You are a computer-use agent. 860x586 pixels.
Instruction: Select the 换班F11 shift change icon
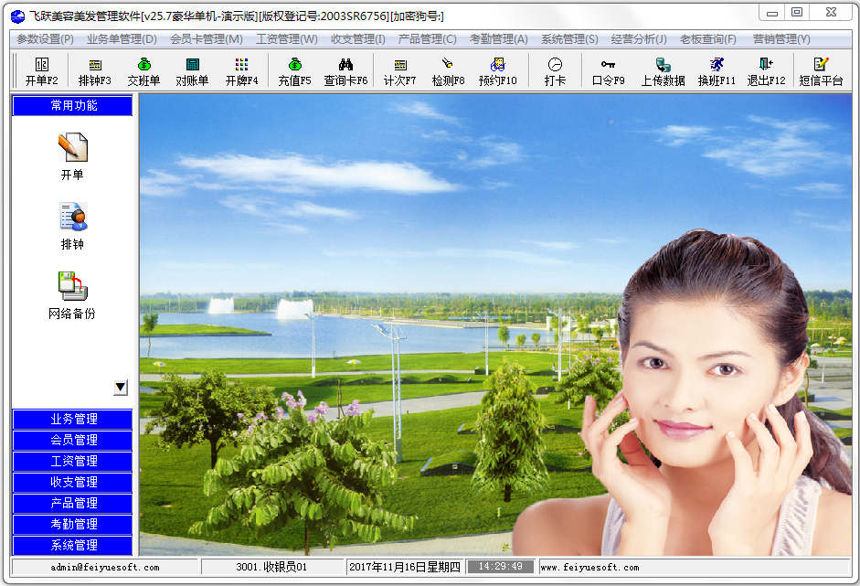(717, 71)
